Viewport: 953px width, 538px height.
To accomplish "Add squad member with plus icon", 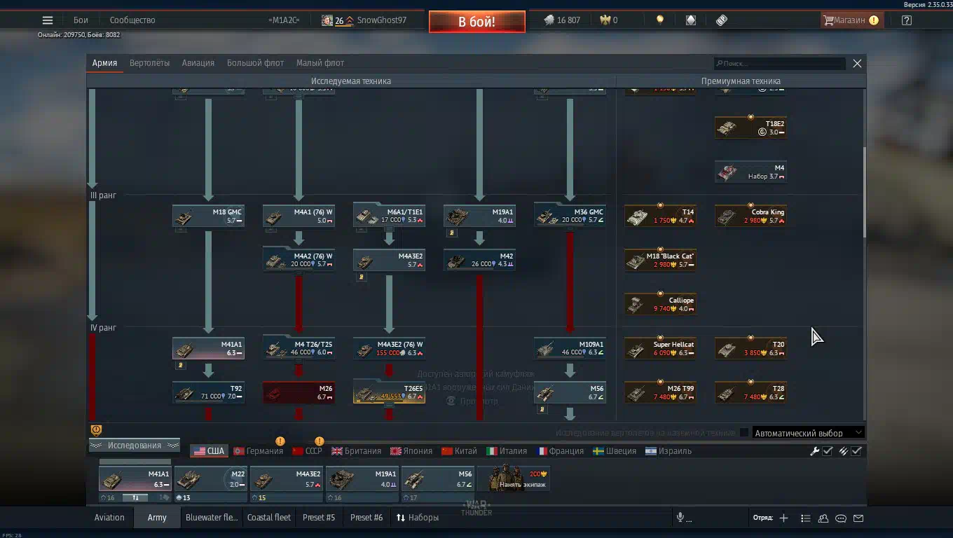I will 783,518.
